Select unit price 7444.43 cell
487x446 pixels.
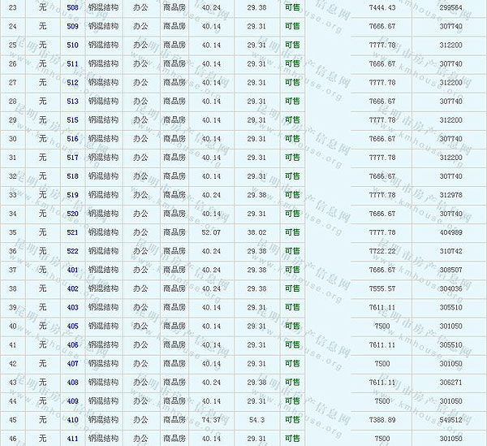click(x=381, y=7)
